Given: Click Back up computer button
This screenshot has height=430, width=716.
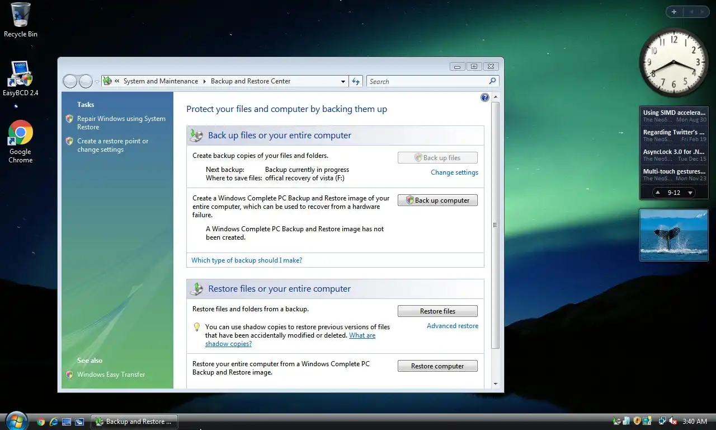Looking at the screenshot, I should (x=437, y=200).
